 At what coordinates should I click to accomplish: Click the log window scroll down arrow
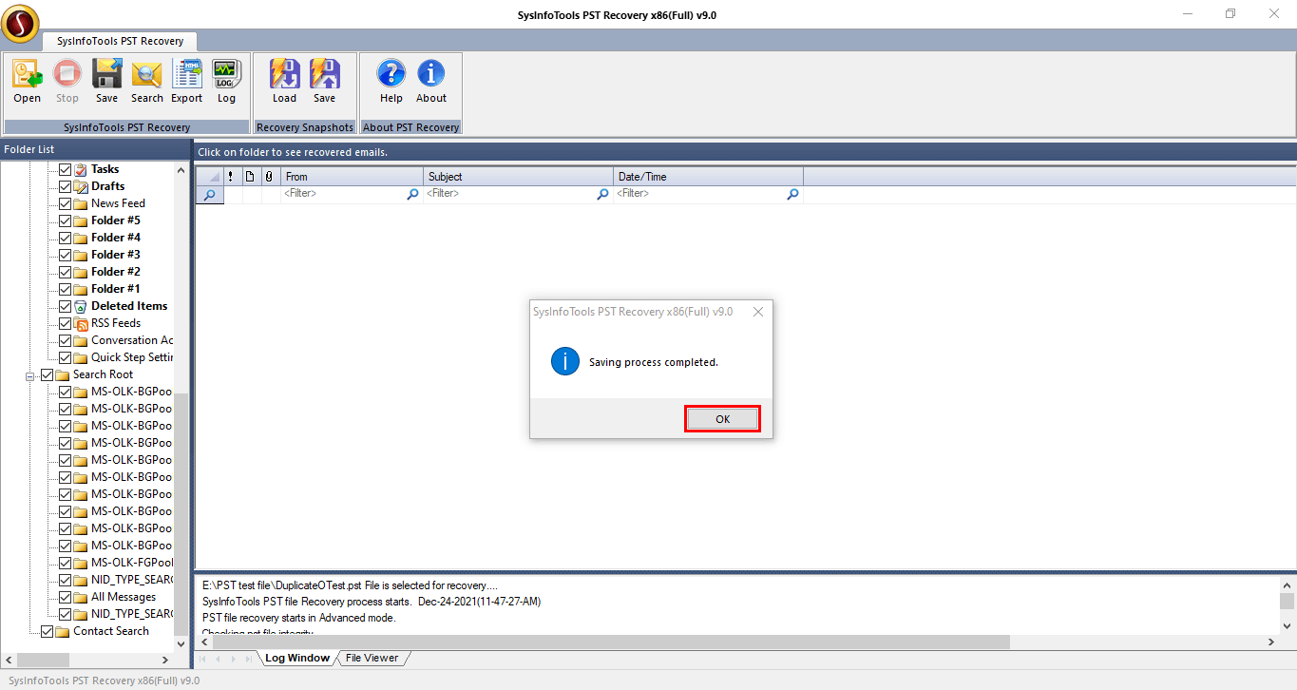point(1287,625)
